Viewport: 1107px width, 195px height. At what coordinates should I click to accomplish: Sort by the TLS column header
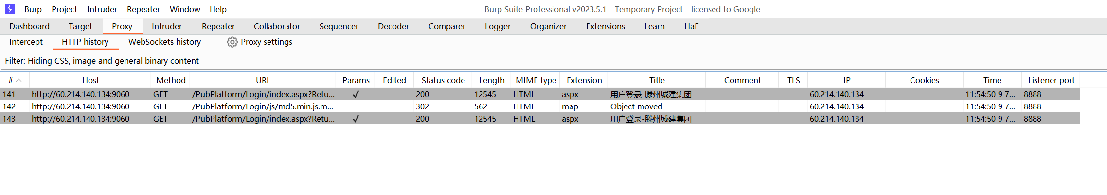coord(793,80)
